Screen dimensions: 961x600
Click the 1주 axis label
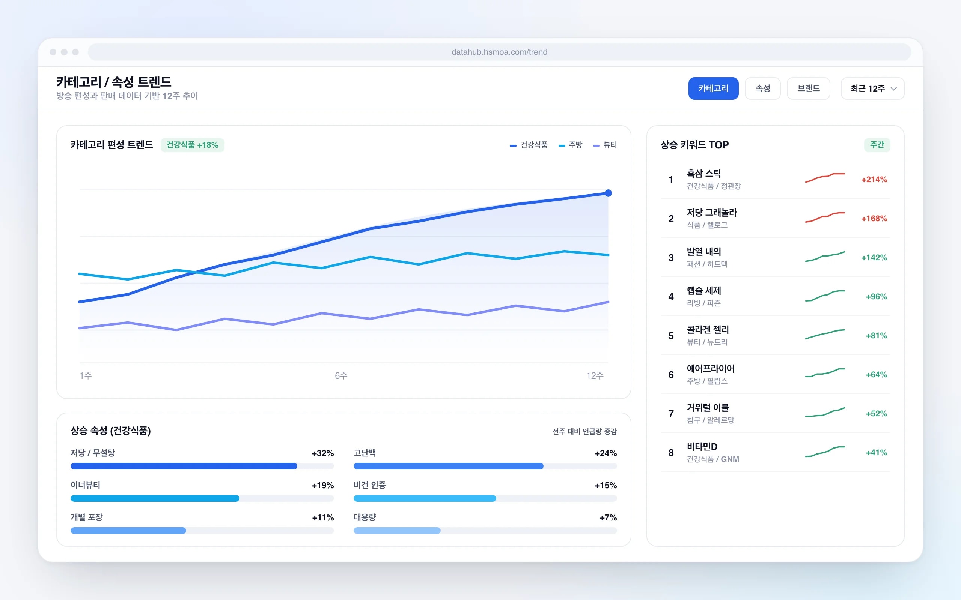(85, 375)
